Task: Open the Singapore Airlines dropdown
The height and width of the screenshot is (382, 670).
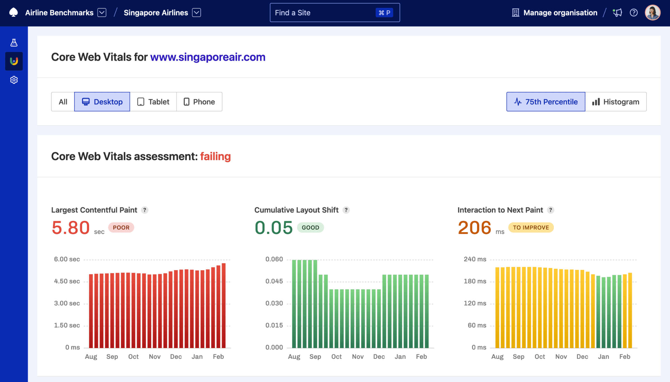Action: point(196,13)
